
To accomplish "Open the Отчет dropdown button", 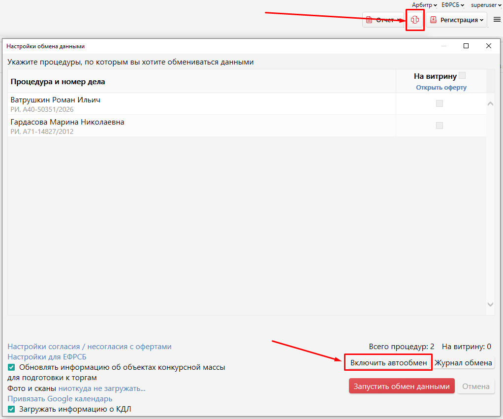I will [x=383, y=20].
